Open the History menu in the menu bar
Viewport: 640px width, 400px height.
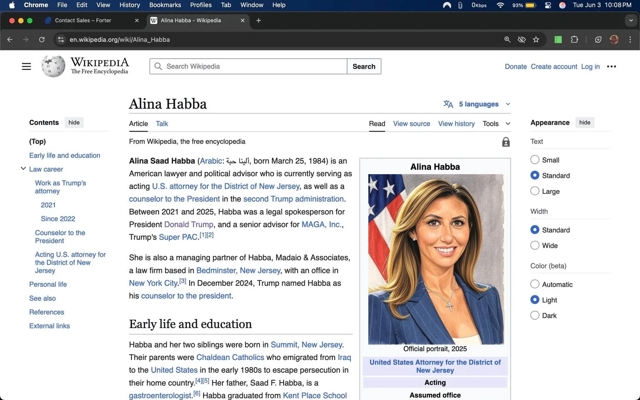[x=129, y=5]
